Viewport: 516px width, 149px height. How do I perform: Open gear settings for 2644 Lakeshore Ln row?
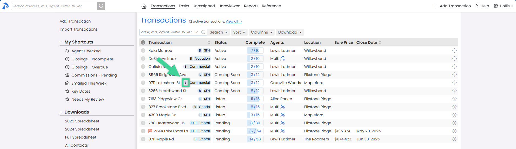point(454,131)
